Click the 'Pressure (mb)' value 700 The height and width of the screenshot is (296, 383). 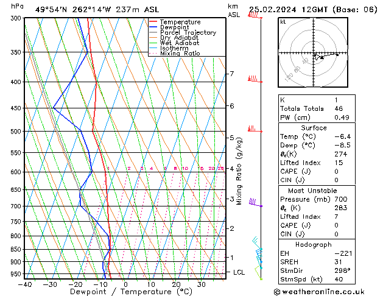click(341, 199)
